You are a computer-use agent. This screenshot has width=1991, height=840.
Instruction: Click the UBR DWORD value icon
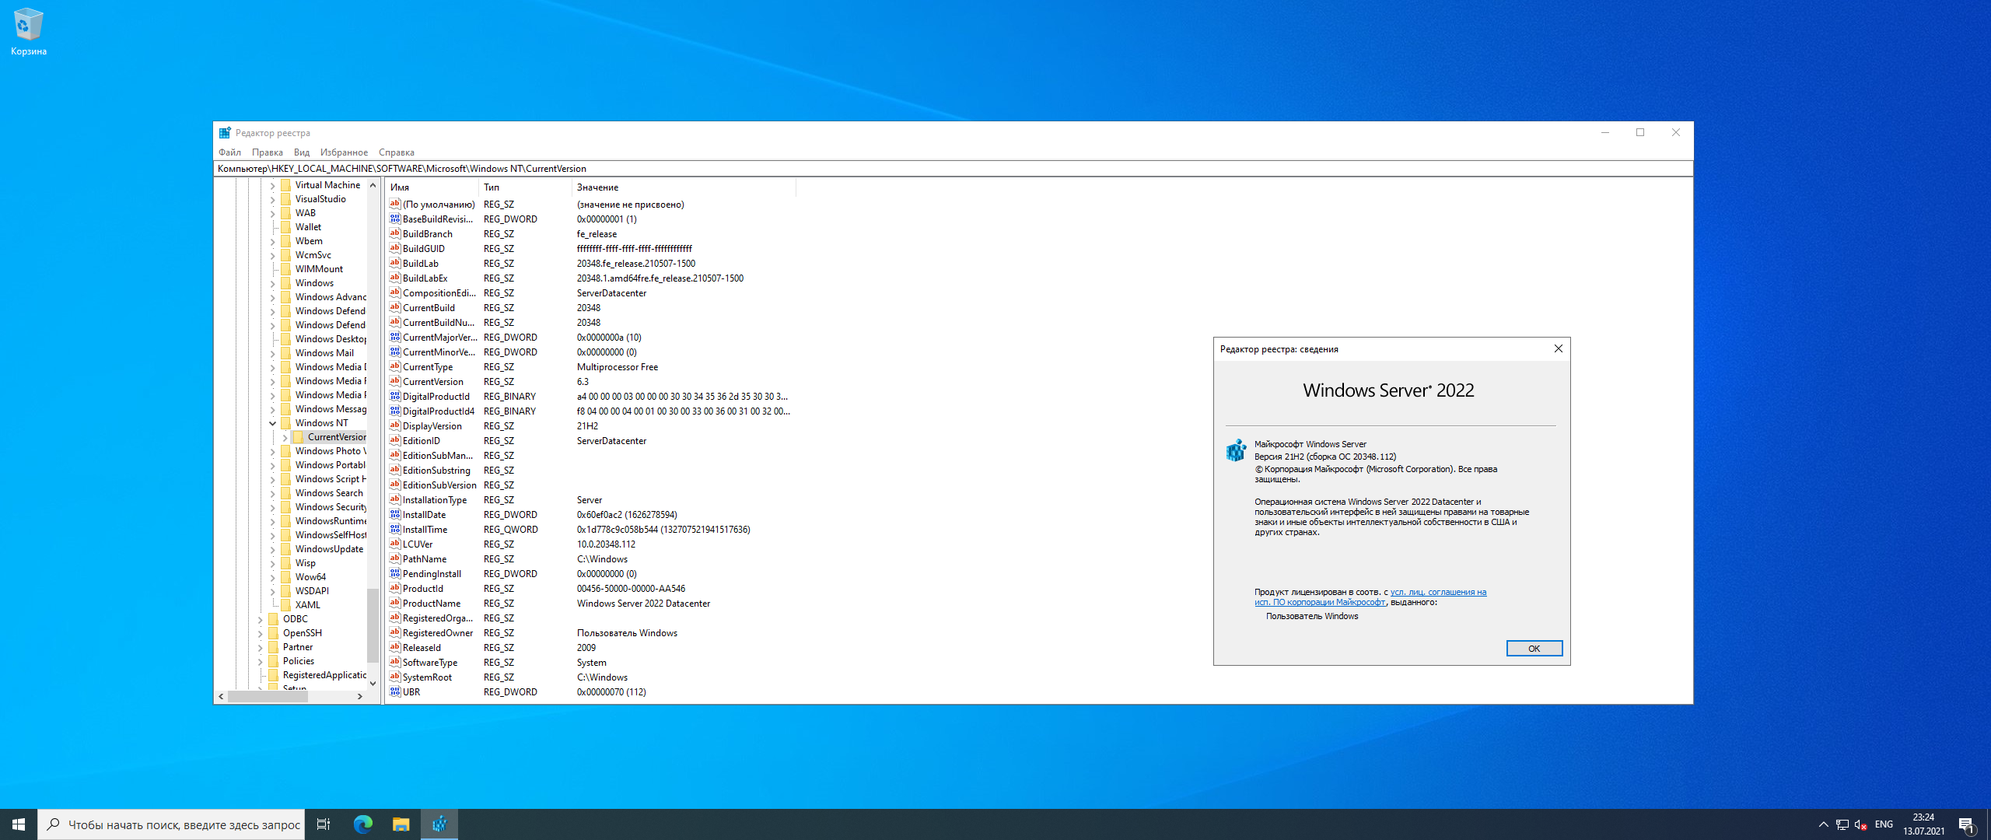coord(395,692)
